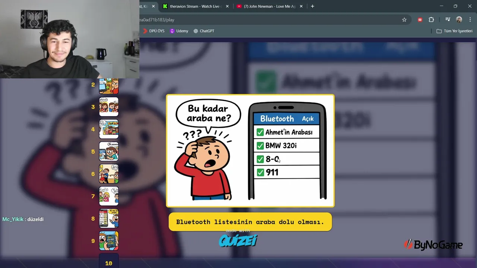Image resolution: width=477 pixels, height=268 pixels.
Task: Select the empty slot number 10
Action: [108, 261]
